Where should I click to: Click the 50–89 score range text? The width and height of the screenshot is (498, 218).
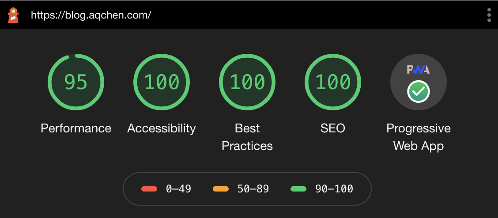click(253, 189)
